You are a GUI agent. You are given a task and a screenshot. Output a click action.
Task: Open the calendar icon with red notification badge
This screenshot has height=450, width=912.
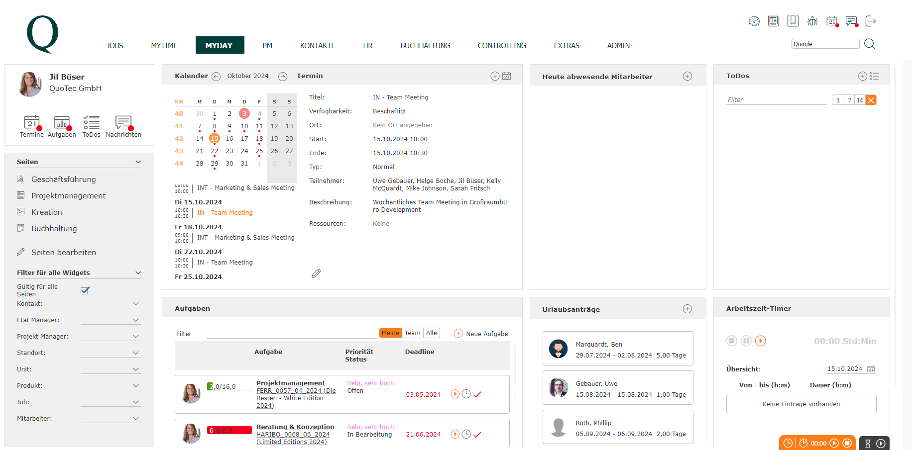832,21
